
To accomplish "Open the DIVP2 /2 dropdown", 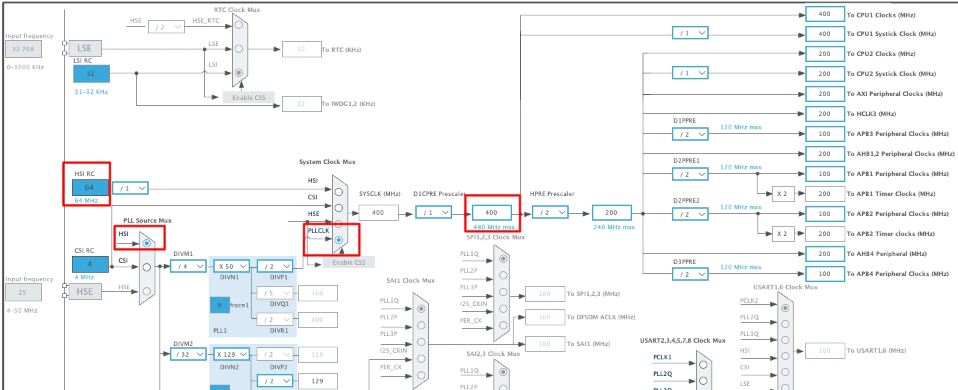I will 275,355.
